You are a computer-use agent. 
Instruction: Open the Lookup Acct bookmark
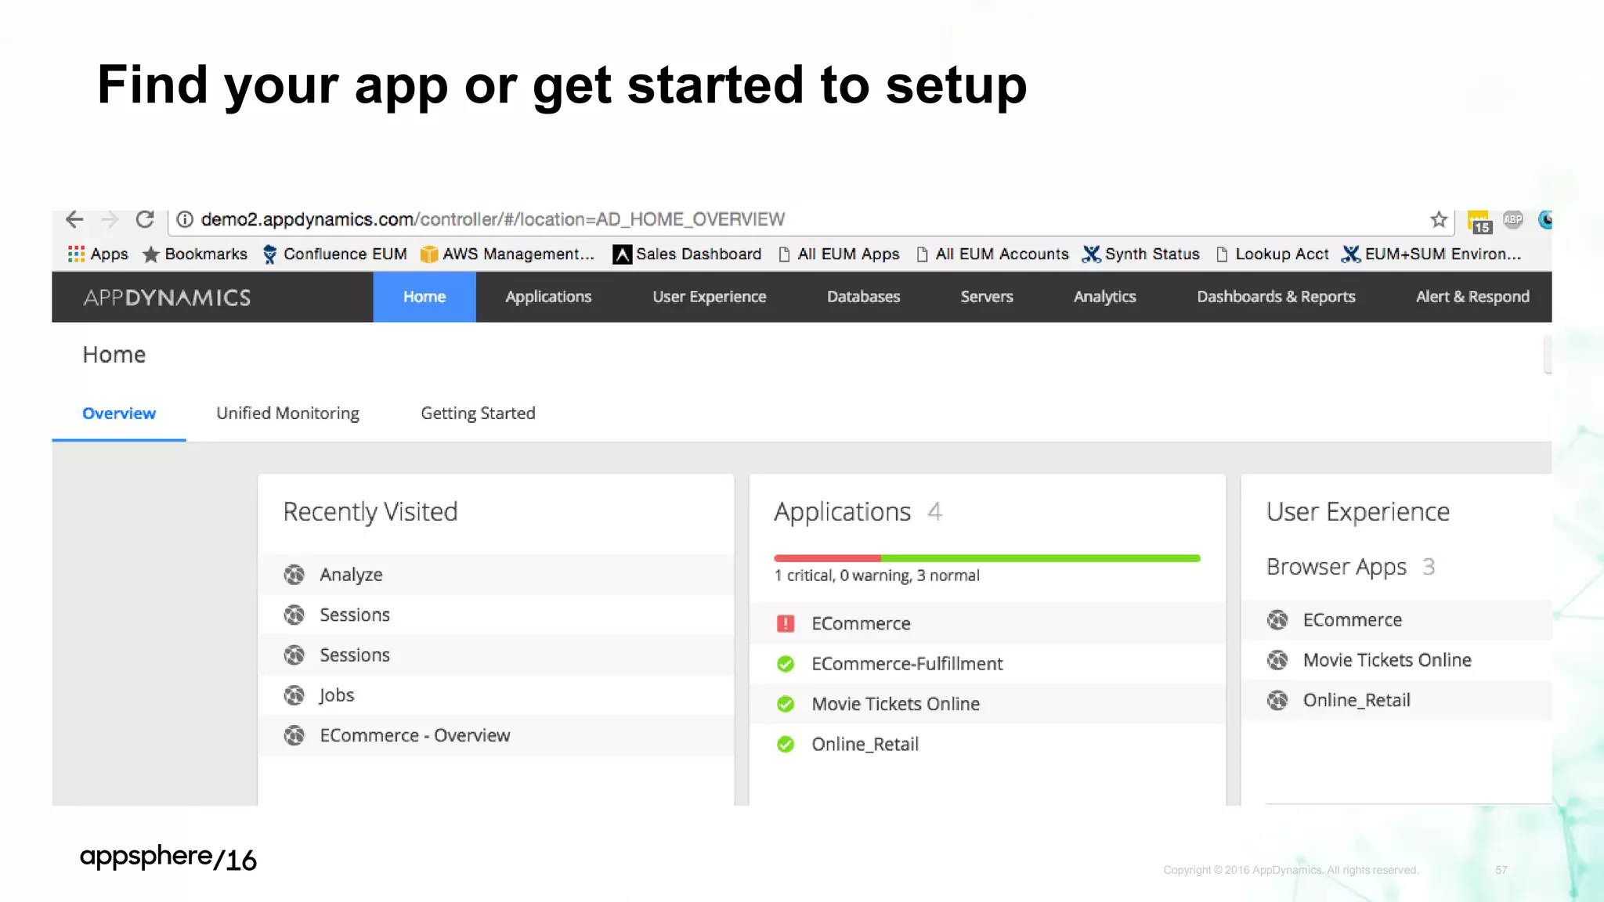pyautogui.click(x=1272, y=254)
